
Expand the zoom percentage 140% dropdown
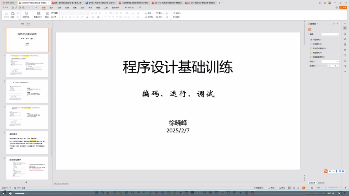pos(322,188)
